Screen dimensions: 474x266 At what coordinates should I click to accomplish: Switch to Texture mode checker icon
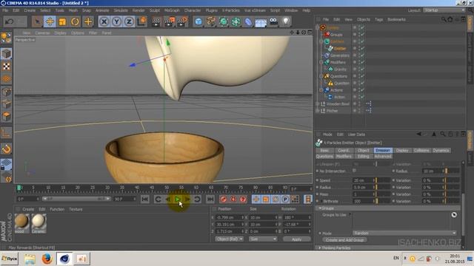pos(7,66)
